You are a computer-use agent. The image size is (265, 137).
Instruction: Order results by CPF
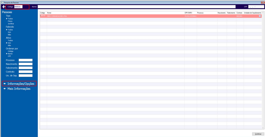click(9, 56)
